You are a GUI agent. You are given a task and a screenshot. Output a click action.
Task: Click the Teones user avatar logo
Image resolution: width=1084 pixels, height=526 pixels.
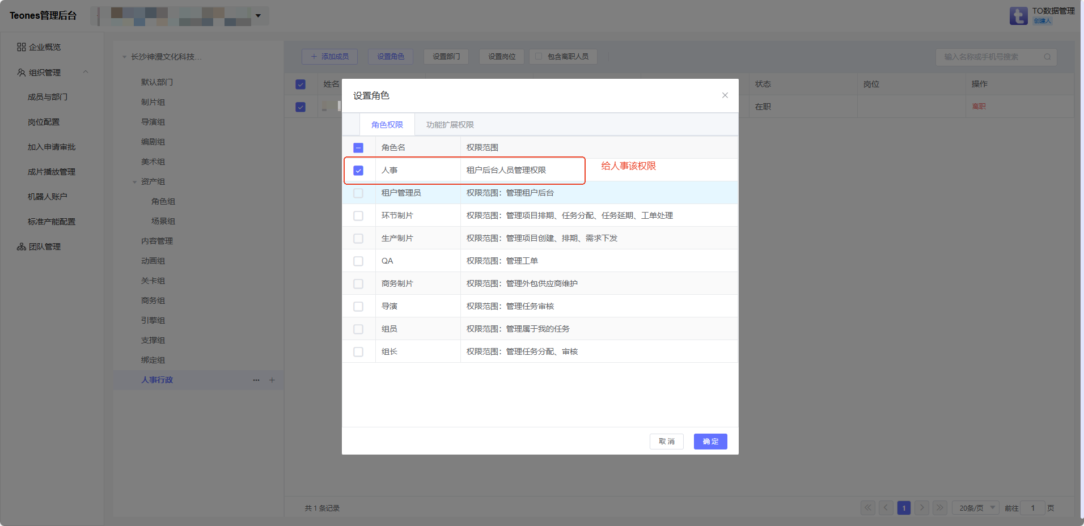pos(1018,15)
